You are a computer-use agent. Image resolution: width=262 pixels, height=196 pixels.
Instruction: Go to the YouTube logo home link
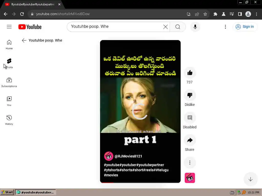click(x=30, y=27)
